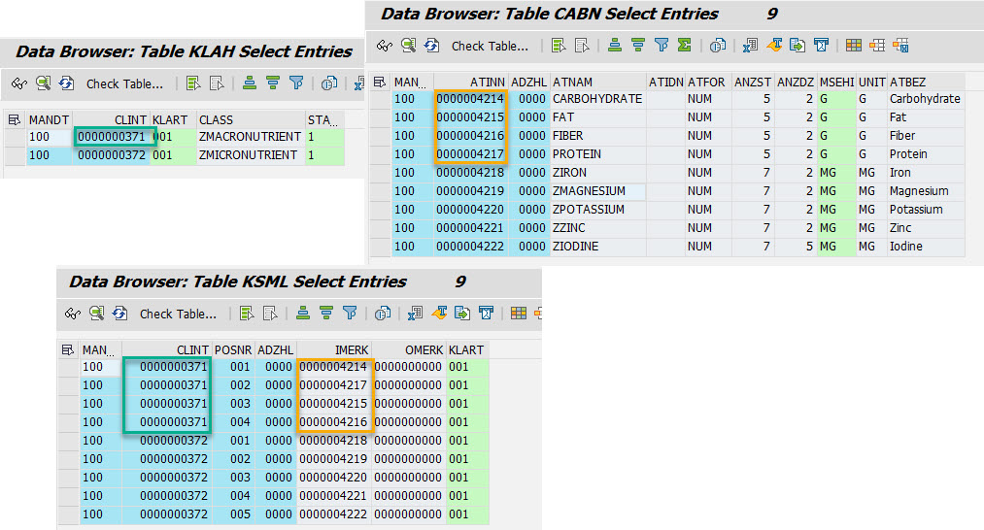Refresh the KSML table entries

(x=119, y=313)
